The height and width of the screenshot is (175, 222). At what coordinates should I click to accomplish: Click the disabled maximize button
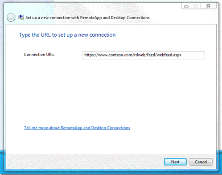pyautogui.click(x=196, y=6)
